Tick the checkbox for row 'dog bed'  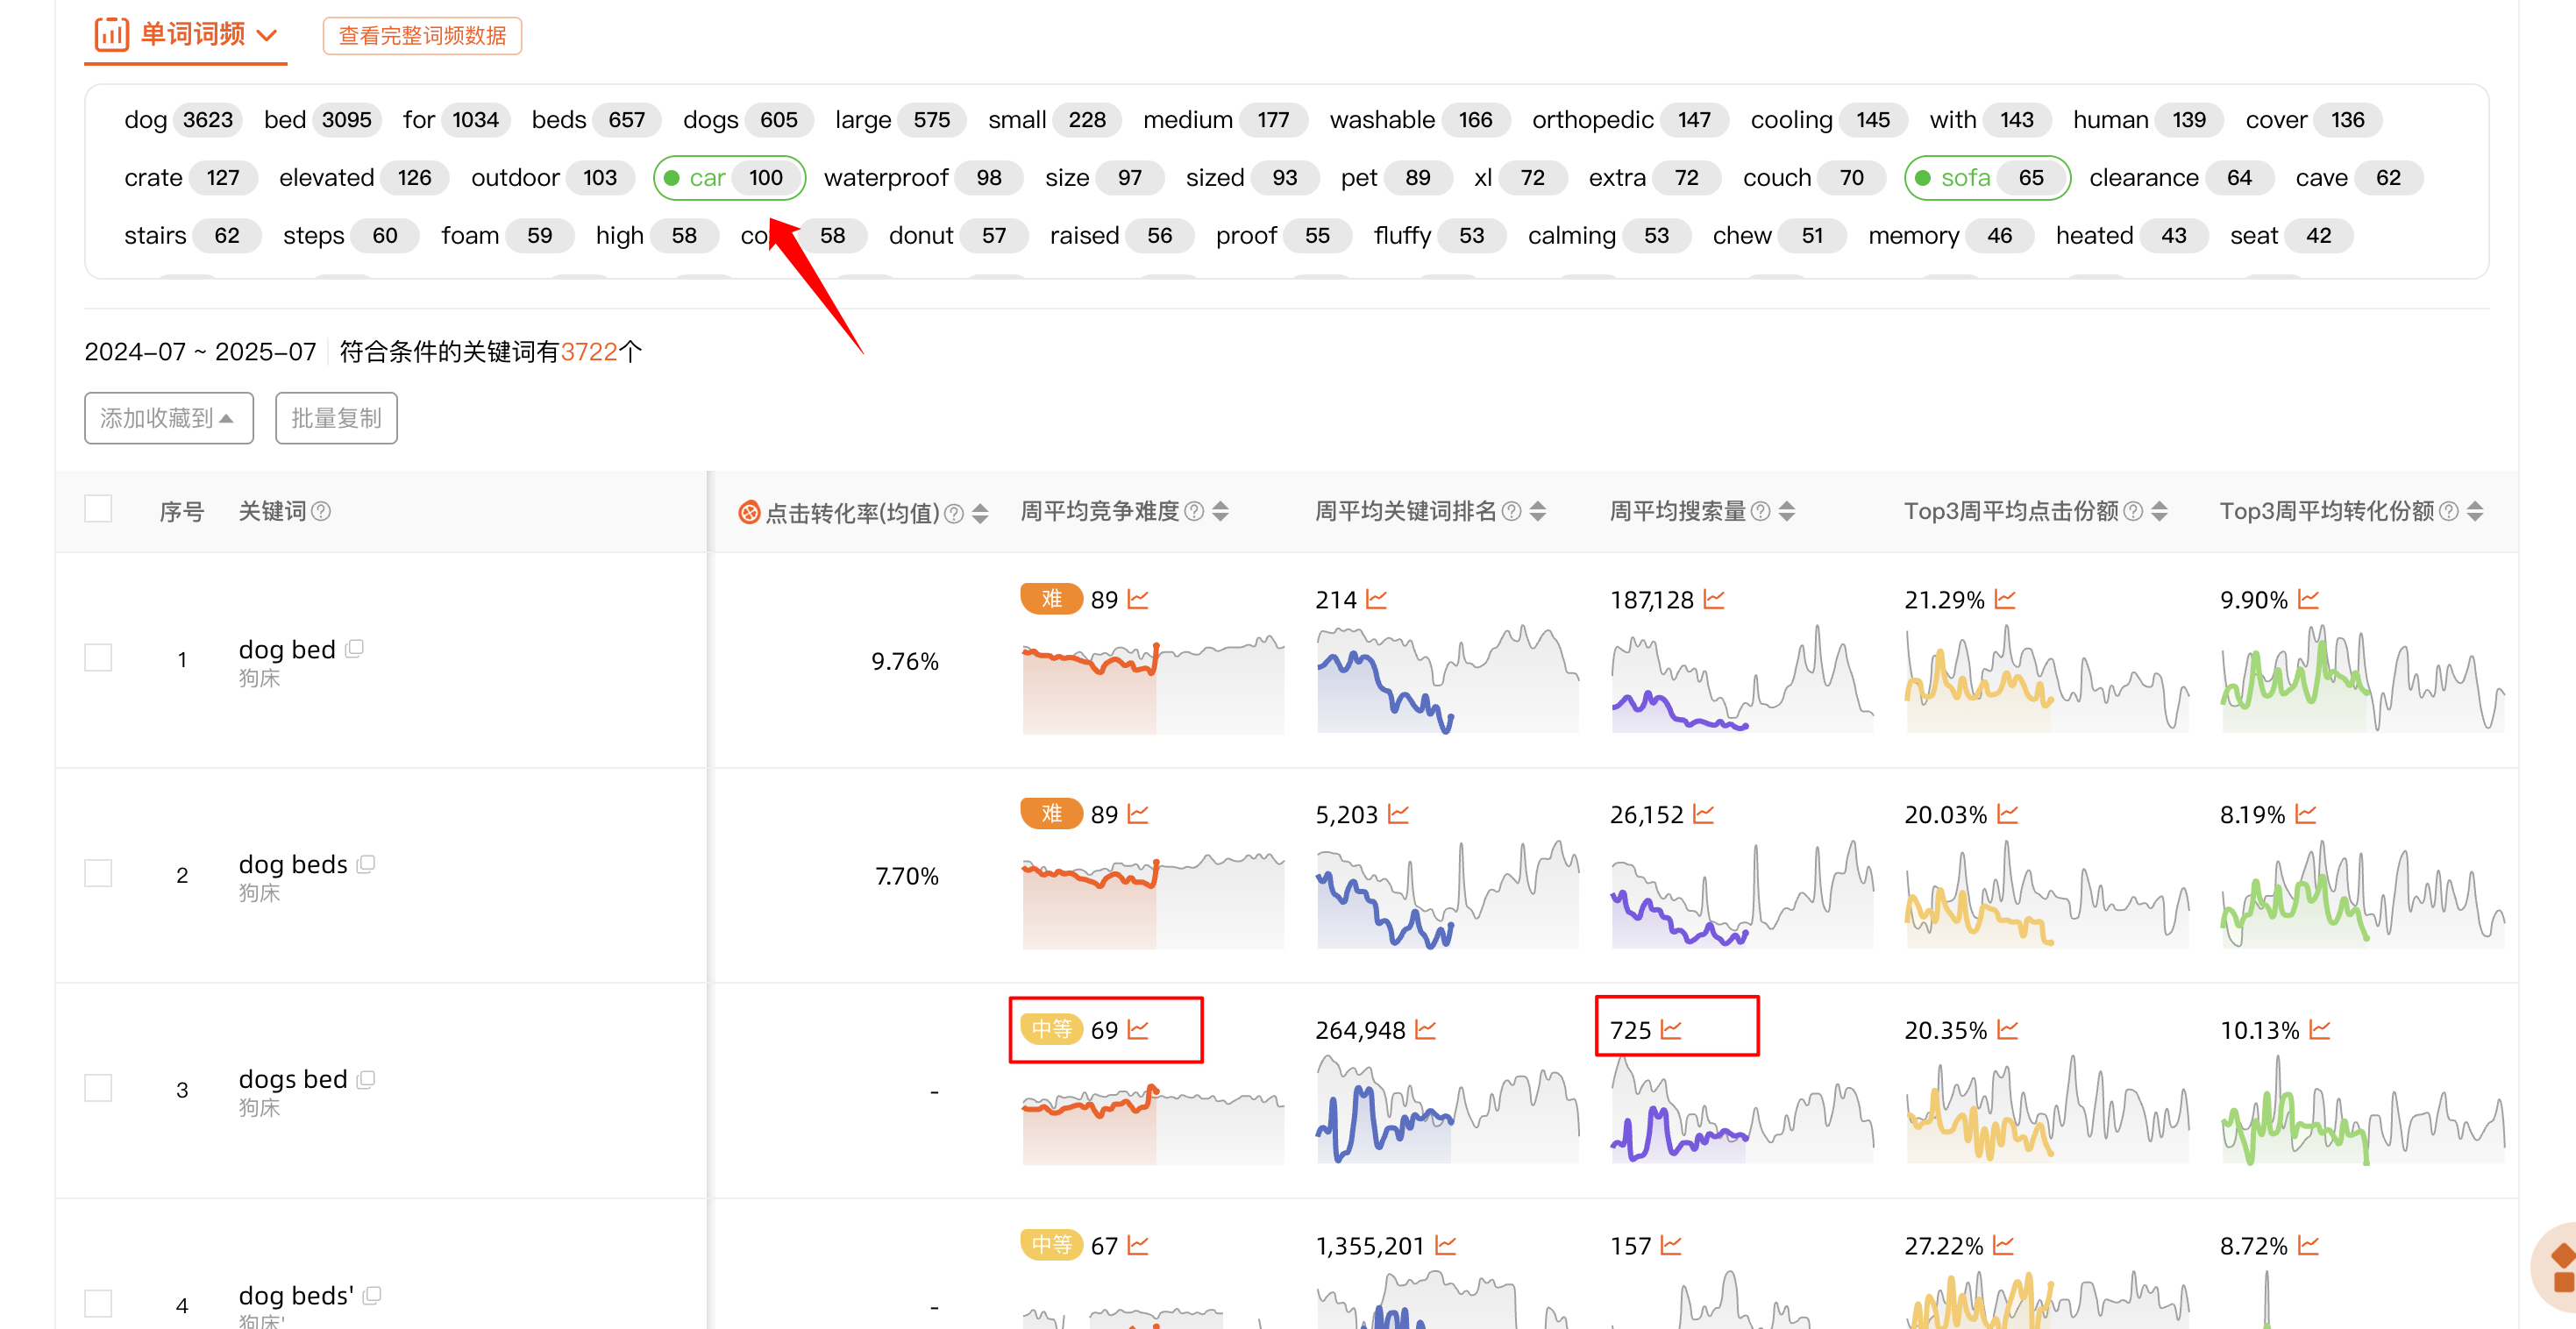98,658
